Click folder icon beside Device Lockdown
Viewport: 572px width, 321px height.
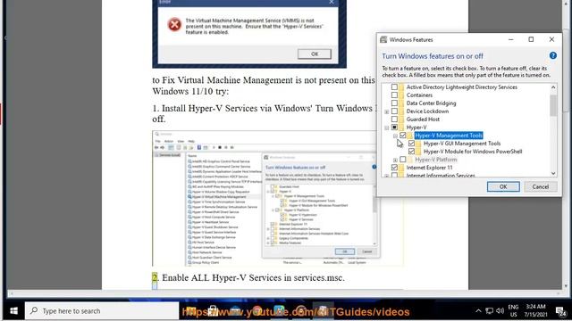click(401, 111)
